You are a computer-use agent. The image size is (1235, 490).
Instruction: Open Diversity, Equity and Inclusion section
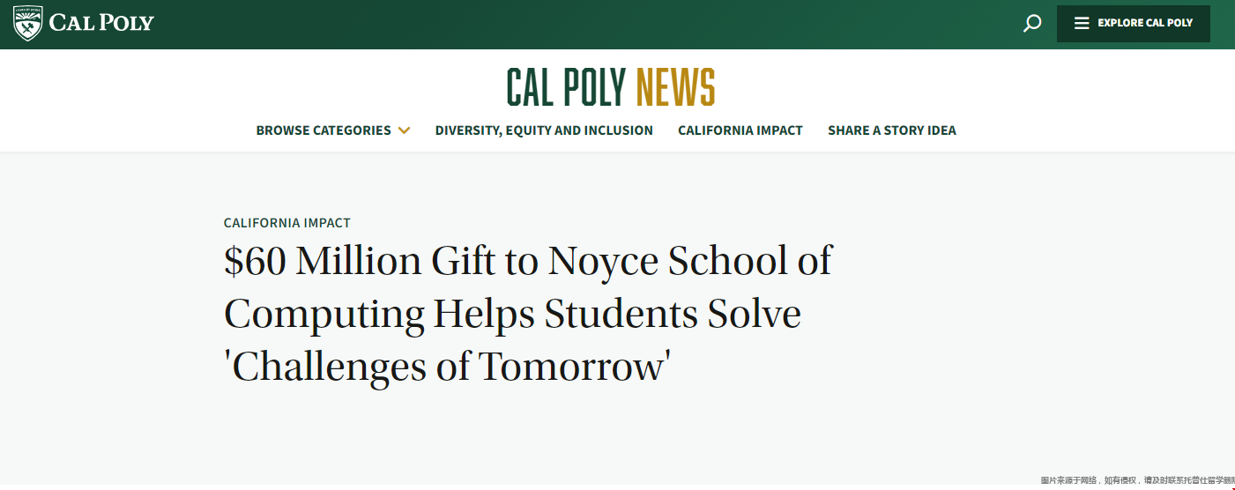click(x=544, y=130)
